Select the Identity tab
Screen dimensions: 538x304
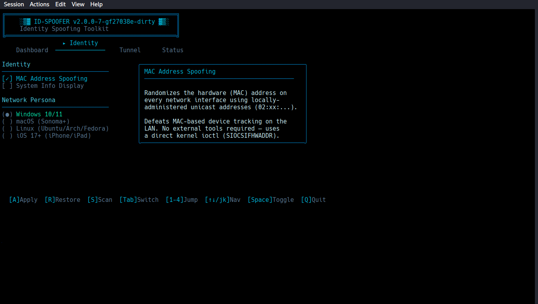pyautogui.click(x=80, y=43)
